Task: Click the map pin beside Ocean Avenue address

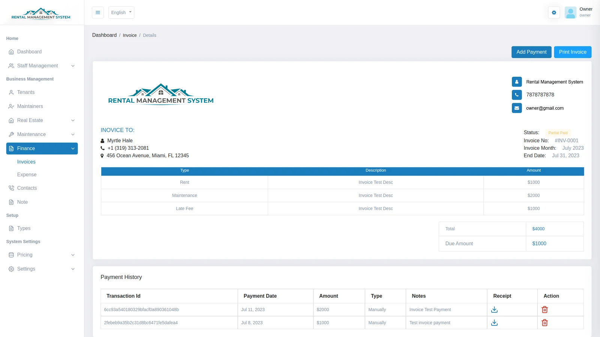Action: point(102,156)
